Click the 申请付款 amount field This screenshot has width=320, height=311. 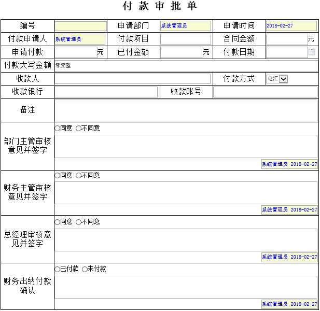[76, 52]
